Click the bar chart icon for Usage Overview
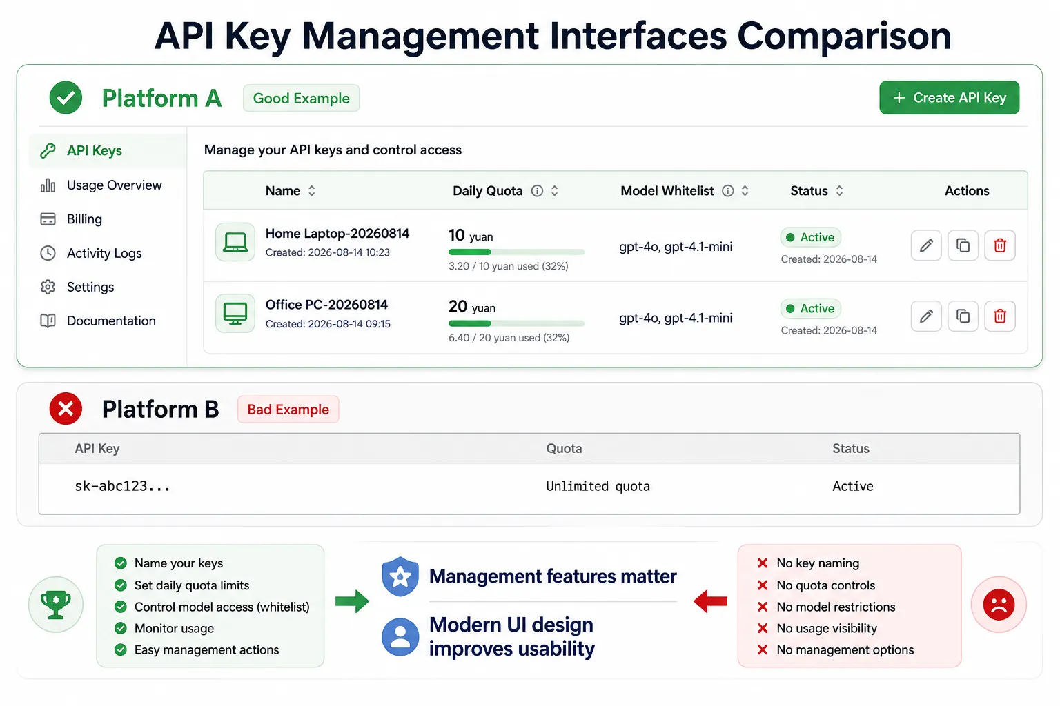This screenshot has width=1060, height=706. tap(48, 185)
